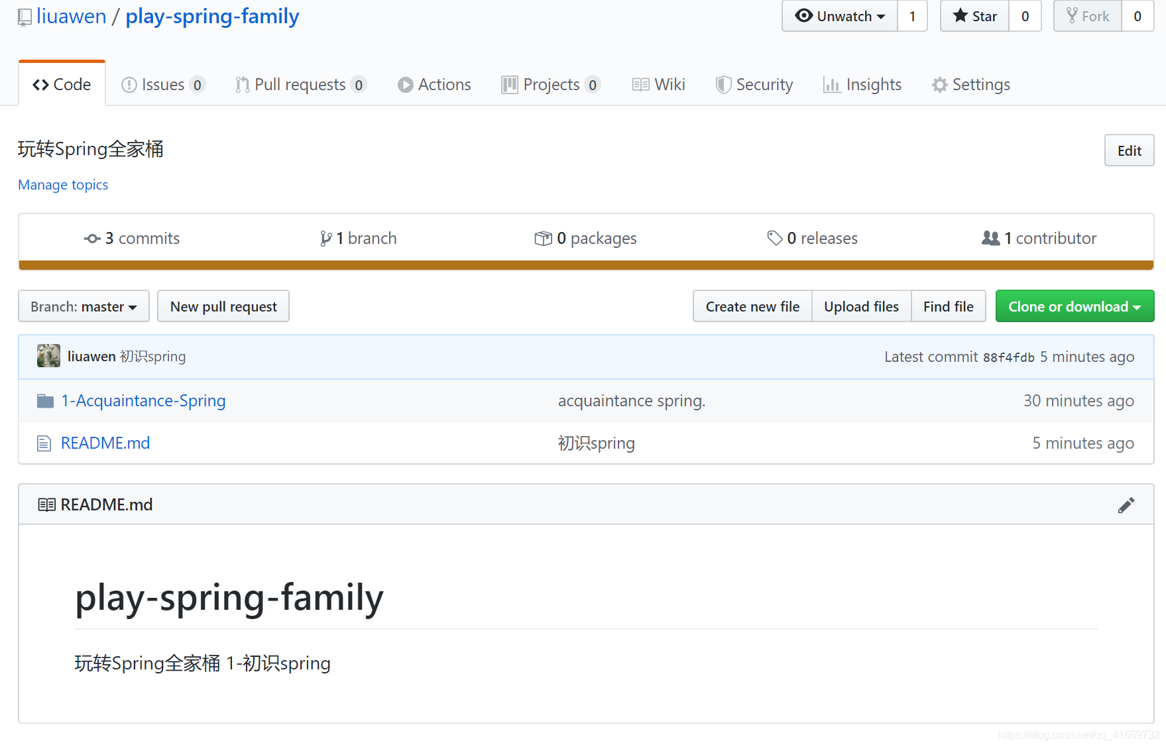Open the Insights tab
Image resolution: width=1166 pixels, height=747 pixels.
(x=862, y=85)
